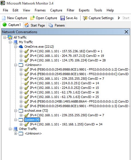Expand the 224.0.0.252 conversation

(21, 88)
